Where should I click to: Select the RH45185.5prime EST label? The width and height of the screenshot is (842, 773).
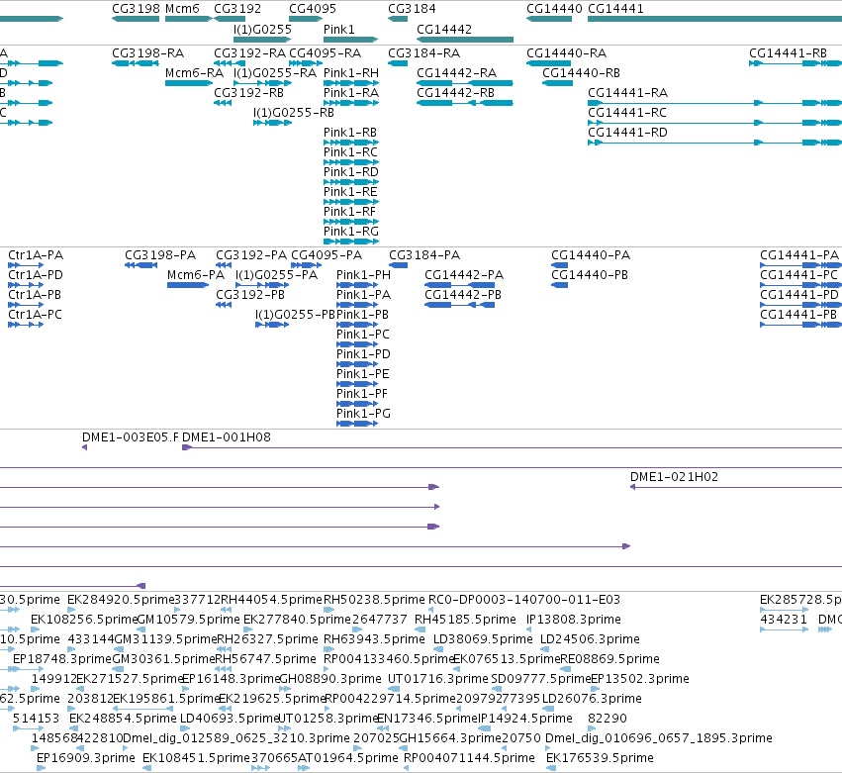(x=465, y=619)
